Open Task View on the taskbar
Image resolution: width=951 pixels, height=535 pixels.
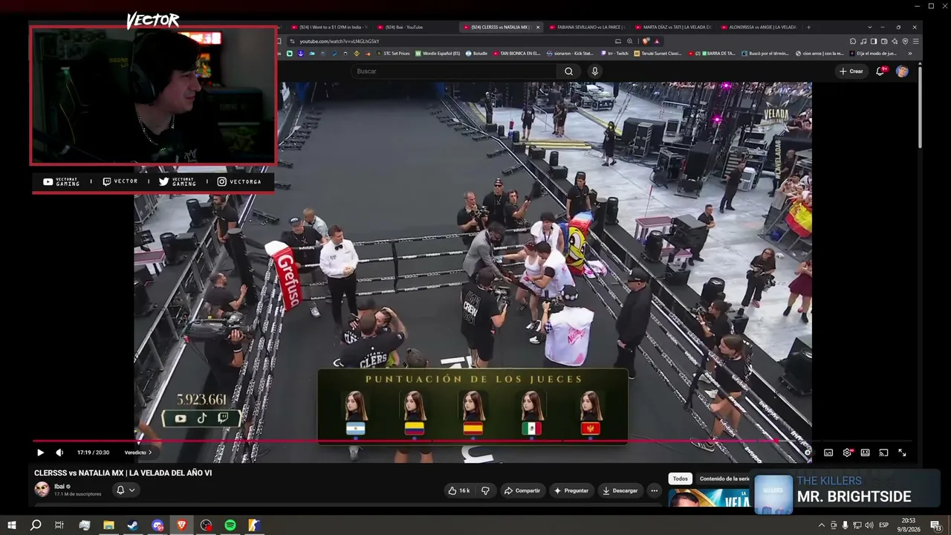tap(59, 525)
